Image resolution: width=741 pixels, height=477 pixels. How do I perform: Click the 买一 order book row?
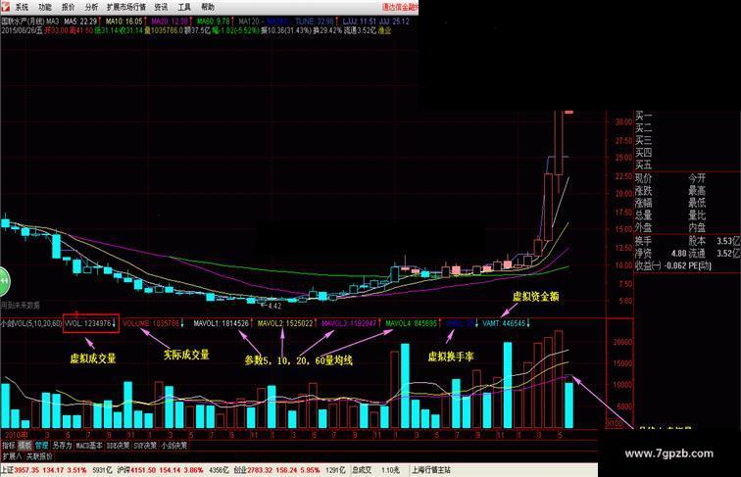643,117
